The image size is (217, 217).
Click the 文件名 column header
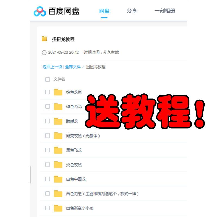(x=59, y=79)
